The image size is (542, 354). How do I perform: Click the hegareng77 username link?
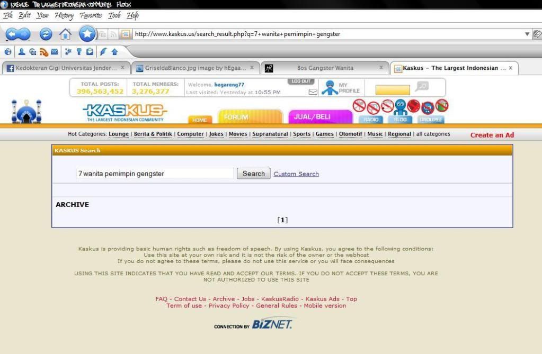pos(229,85)
